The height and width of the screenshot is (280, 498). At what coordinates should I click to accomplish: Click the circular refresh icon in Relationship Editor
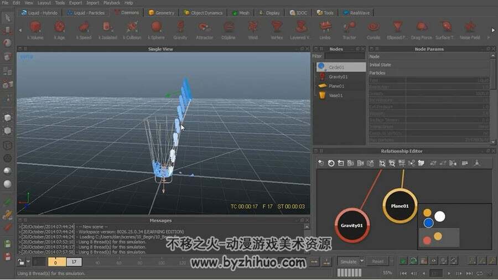[x=331, y=163]
